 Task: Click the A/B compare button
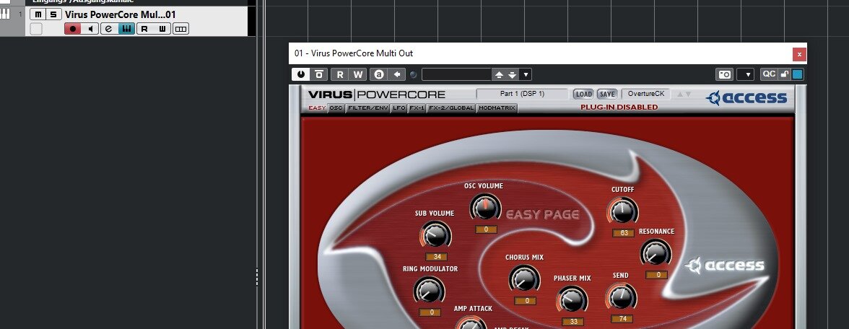point(379,74)
